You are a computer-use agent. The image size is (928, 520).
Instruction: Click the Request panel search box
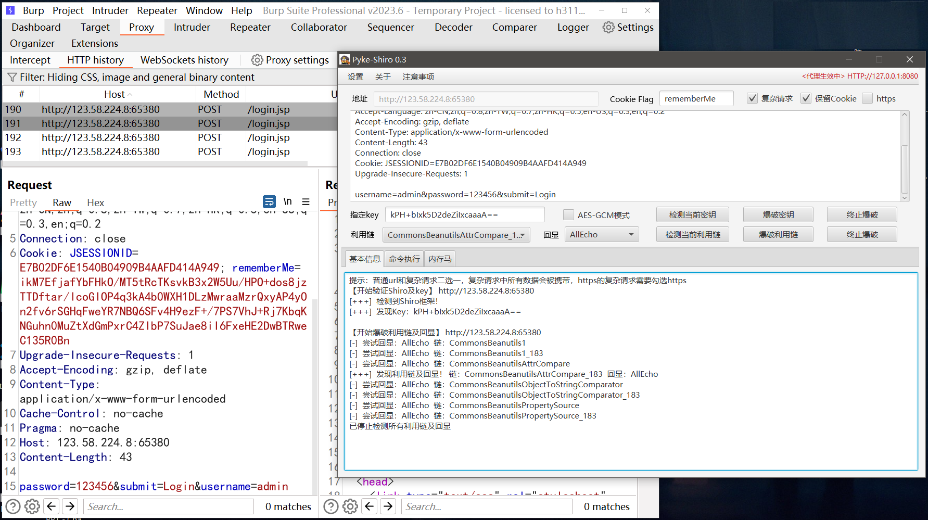(169, 506)
